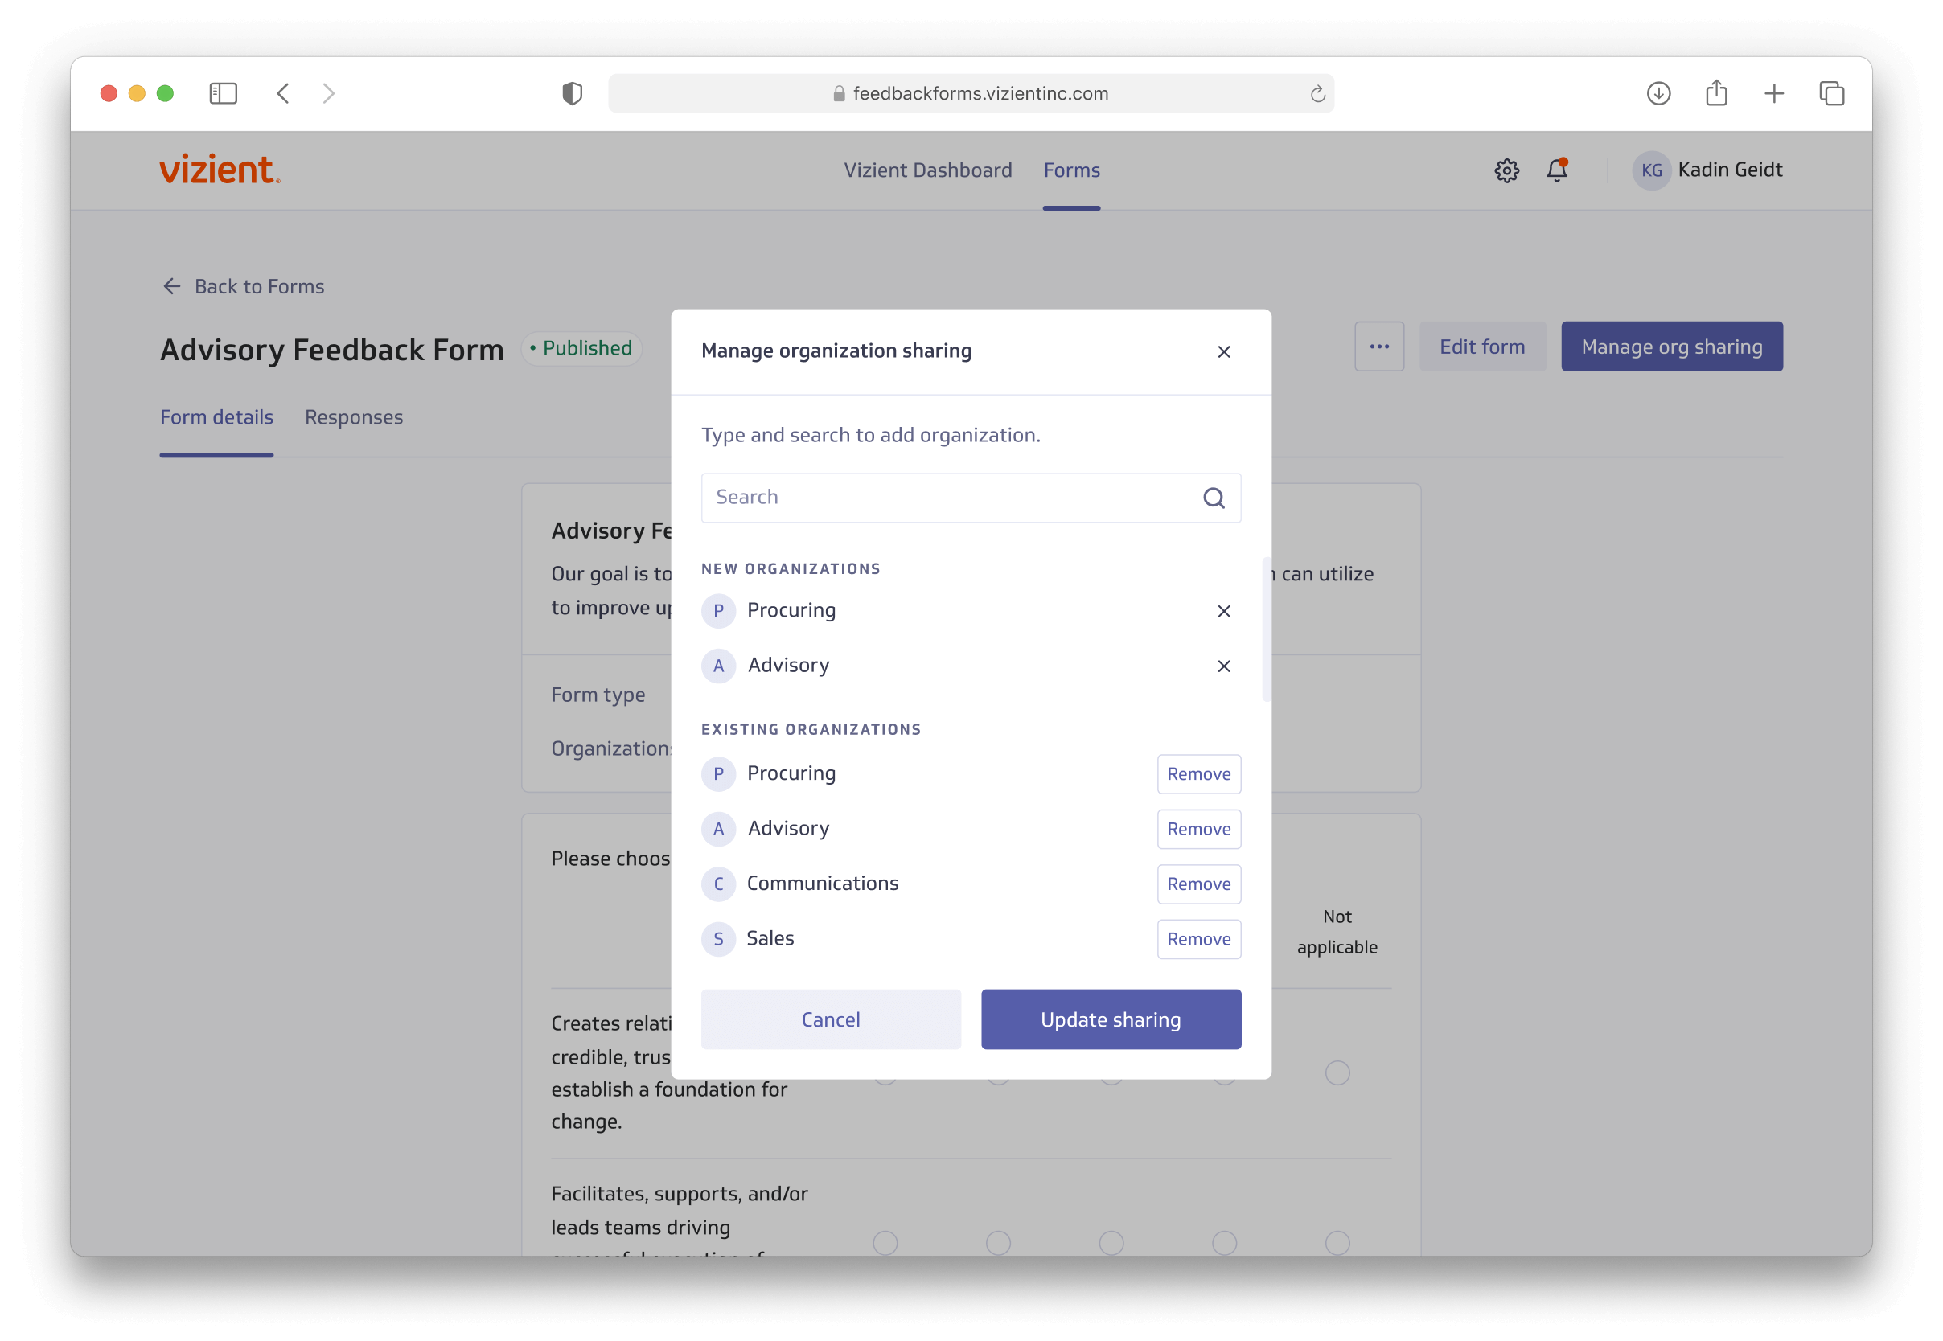Toggle the browser sidebar icon
The image size is (1943, 1341).
coord(223,93)
